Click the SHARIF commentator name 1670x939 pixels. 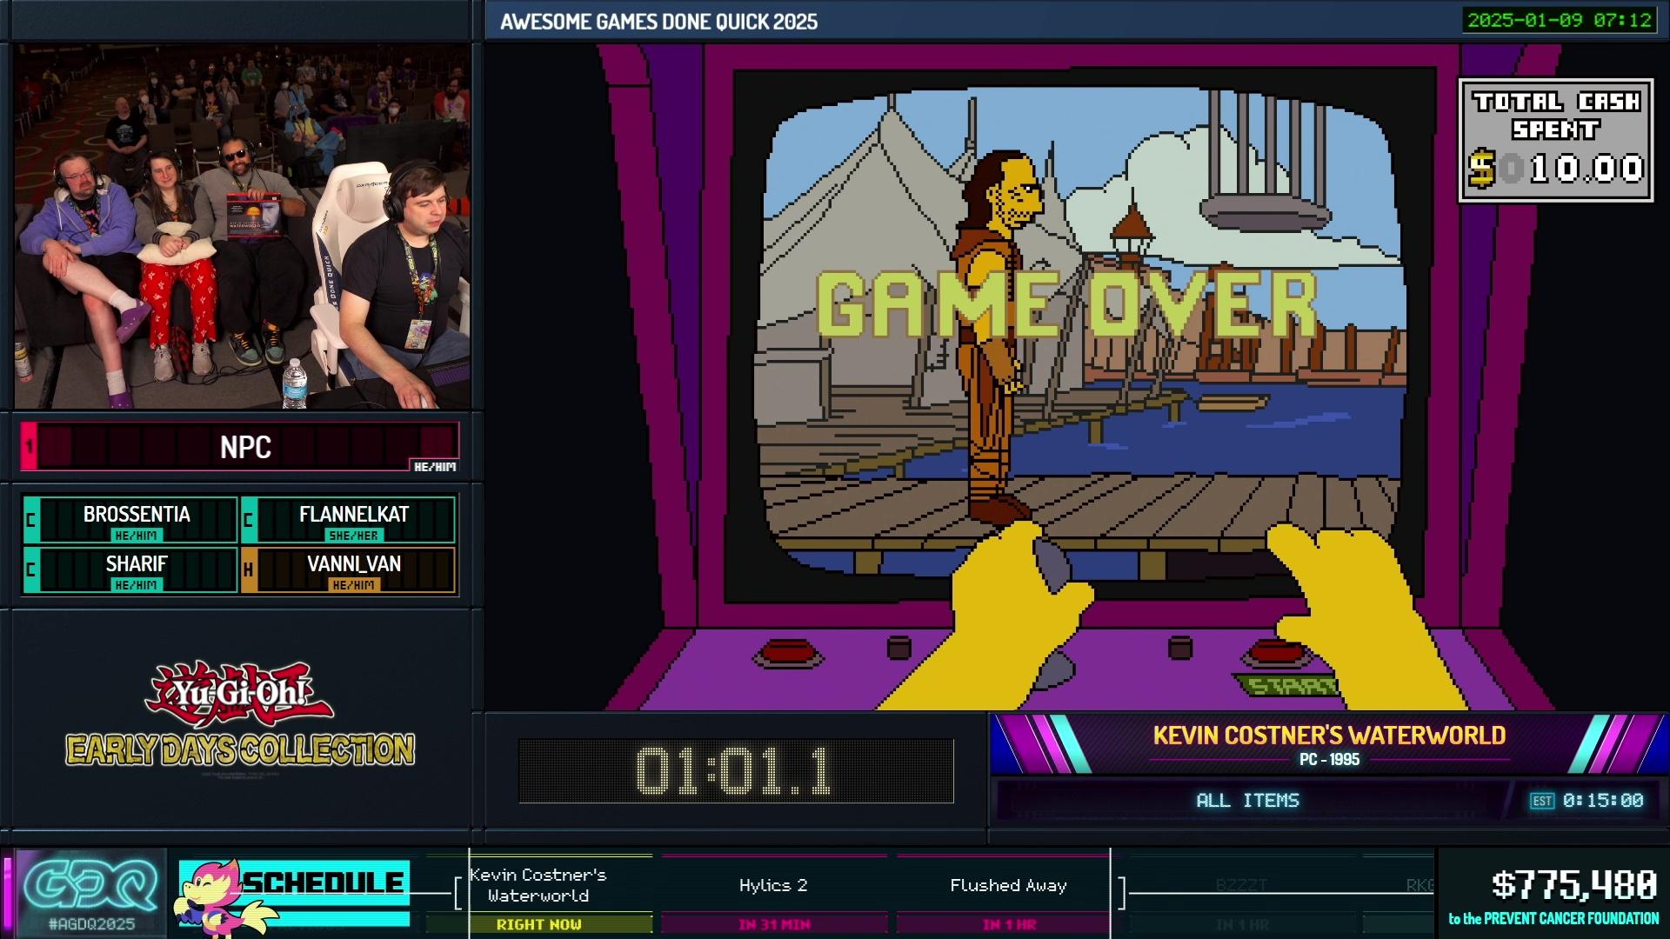137,563
